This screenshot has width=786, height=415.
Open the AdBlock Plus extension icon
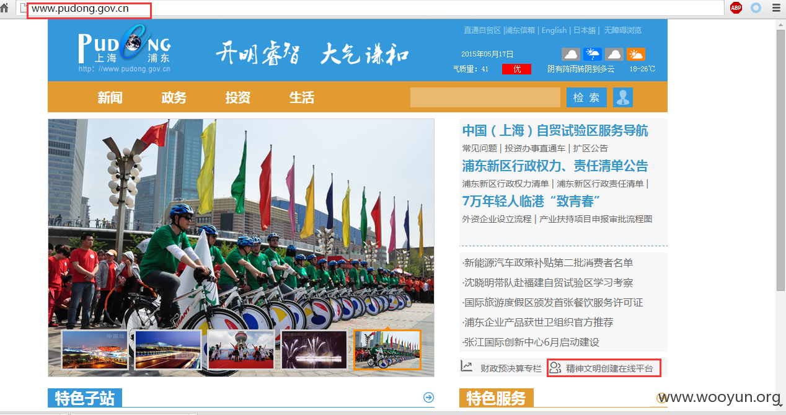click(736, 8)
